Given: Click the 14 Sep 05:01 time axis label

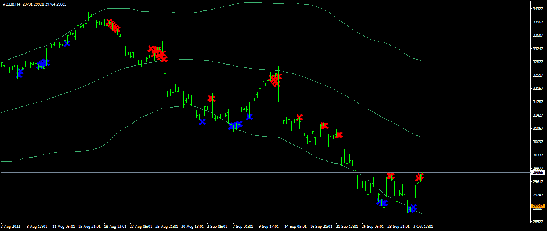Looking at the screenshot, I should pyautogui.click(x=296, y=227).
